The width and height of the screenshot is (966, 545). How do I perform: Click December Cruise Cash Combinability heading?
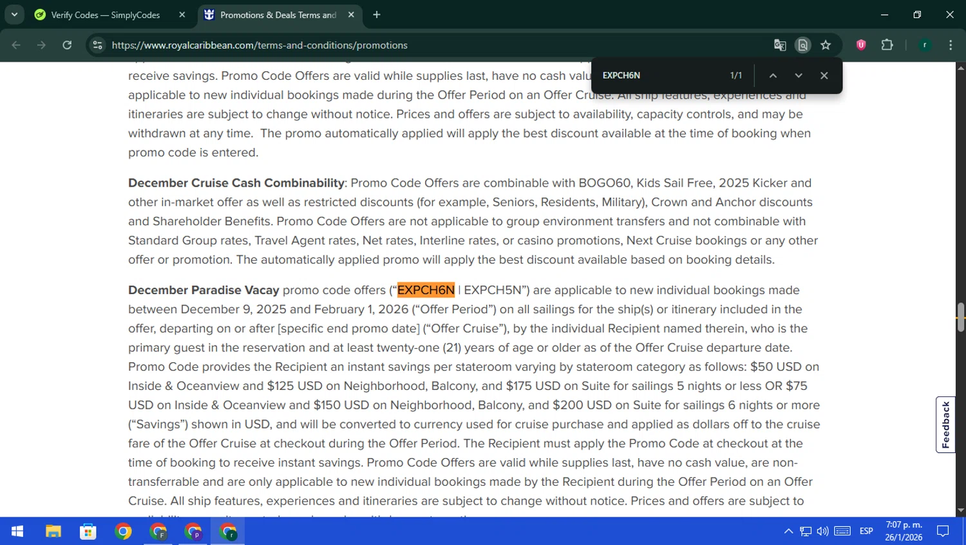click(x=236, y=183)
